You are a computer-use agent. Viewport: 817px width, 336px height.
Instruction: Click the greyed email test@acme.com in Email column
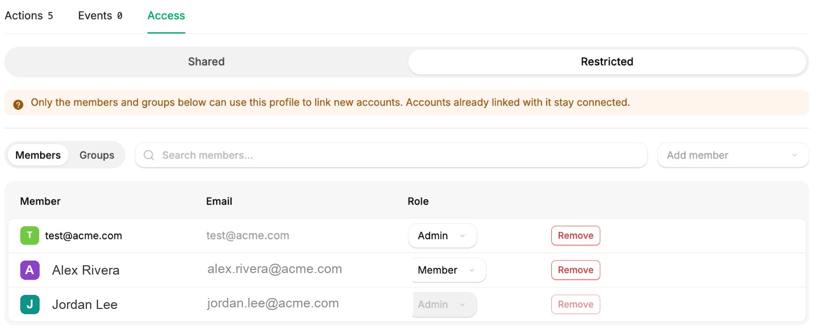(248, 236)
